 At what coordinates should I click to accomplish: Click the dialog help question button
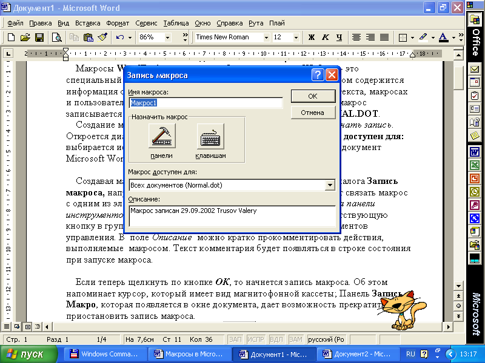pos(318,74)
